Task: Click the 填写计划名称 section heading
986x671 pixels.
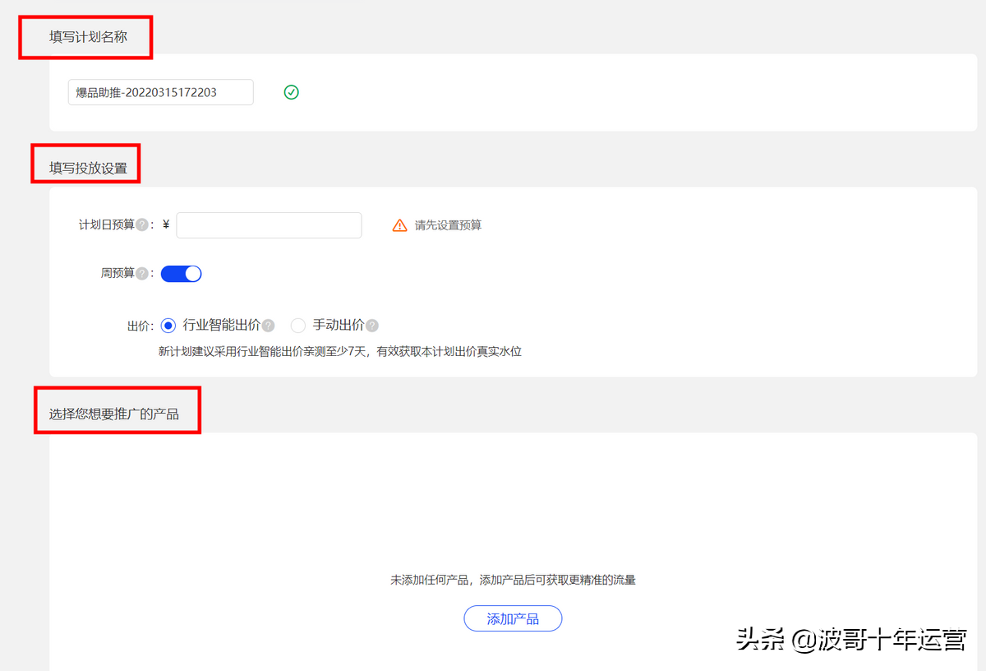Action: [88, 37]
